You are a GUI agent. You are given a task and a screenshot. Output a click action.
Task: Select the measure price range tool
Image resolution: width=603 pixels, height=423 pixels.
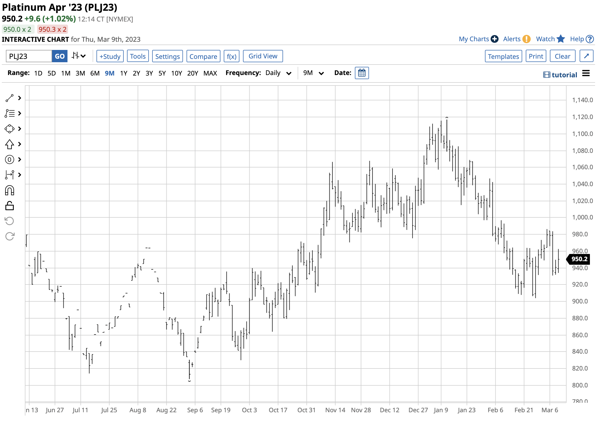[9, 175]
